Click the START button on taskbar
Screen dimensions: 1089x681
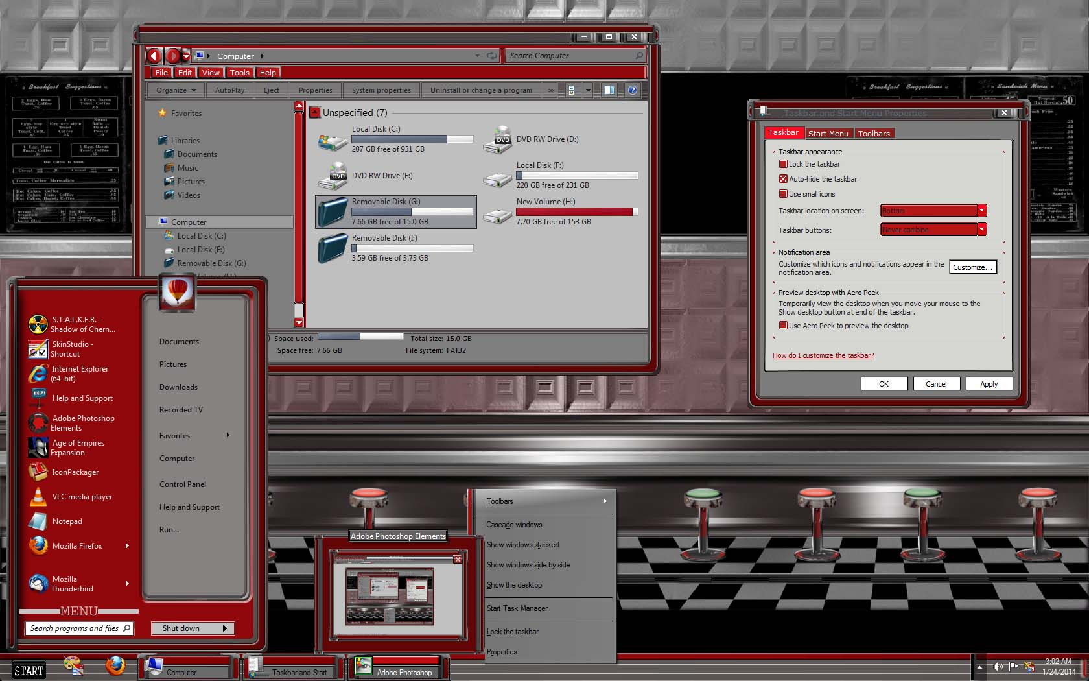(x=29, y=671)
